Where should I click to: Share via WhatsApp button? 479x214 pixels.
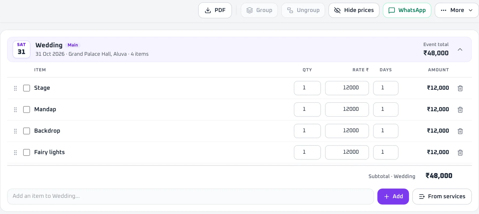407,10
